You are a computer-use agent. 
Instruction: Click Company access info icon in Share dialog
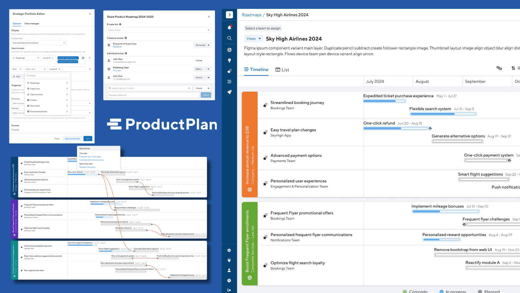[x=126, y=38]
